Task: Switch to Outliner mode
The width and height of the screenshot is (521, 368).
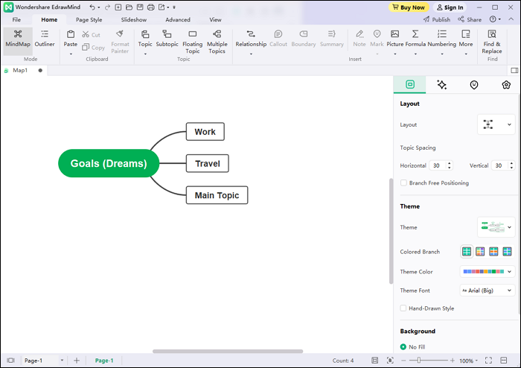Action: point(45,39)
